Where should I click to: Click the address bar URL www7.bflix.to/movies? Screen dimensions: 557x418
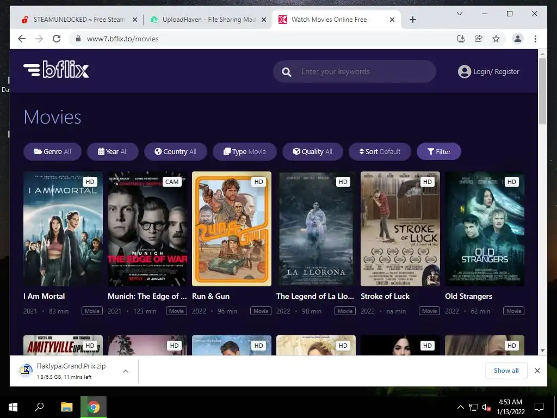tap(122, 39)
